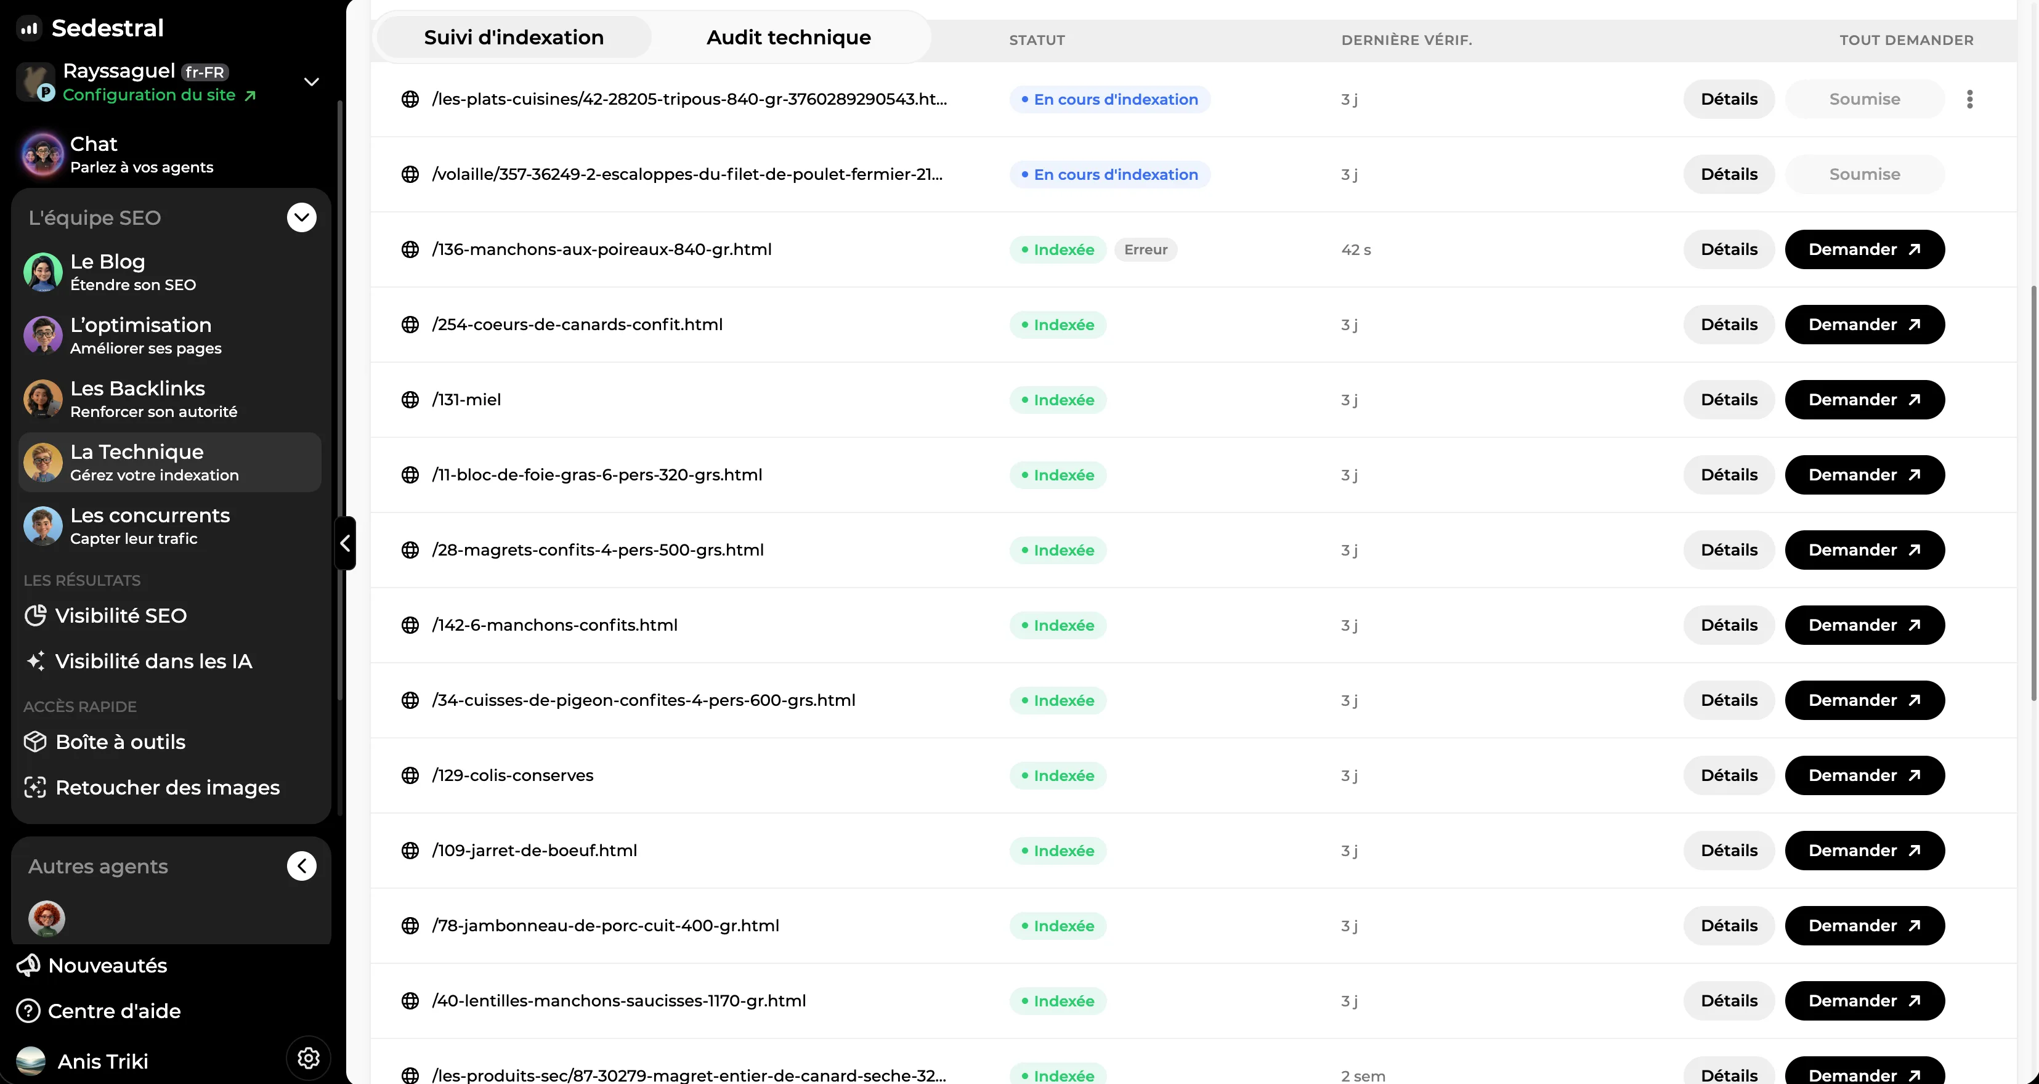The width and height of the screenshot is (2039, 1084).
Task: Open Configuration du site link
Action: click(159, 95)
